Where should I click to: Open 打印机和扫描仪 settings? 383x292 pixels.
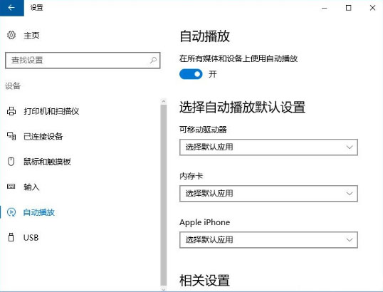click(51, 111)
